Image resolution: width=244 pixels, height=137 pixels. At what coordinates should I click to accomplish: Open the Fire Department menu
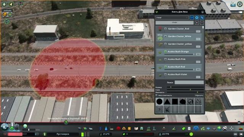click(x=124, y=129)
